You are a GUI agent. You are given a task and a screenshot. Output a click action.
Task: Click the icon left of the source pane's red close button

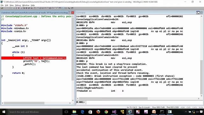pos(69,13)
